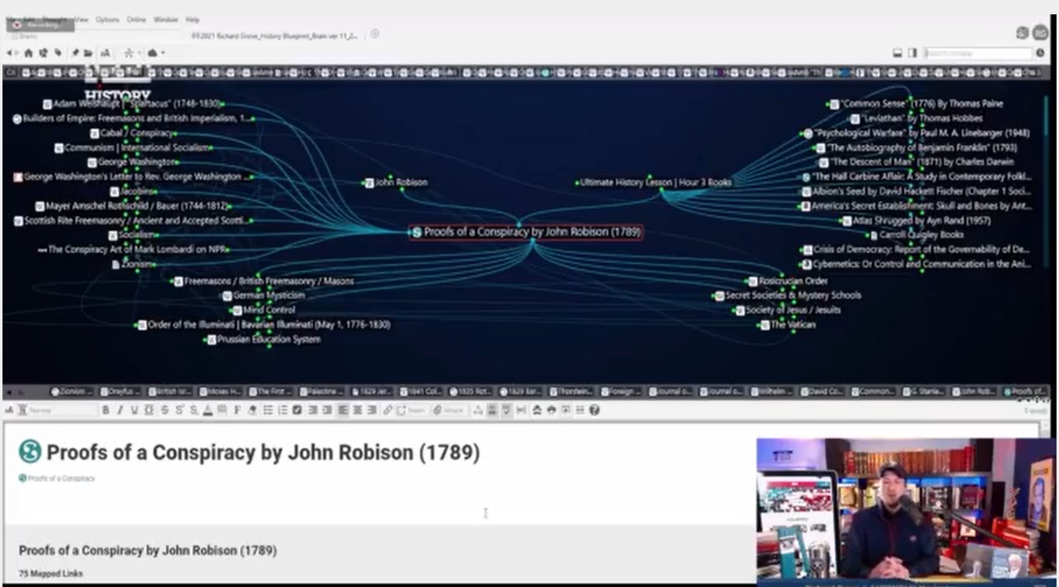The height and width of the screenshot is (587, 1059).
Task: Open the notes help icon
Action: click(x=595, y=410)
